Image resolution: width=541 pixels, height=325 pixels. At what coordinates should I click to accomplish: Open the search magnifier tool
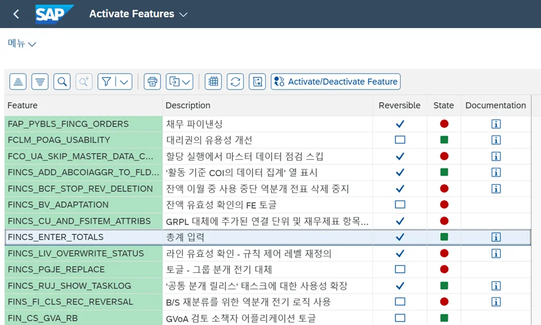(x=62, y=82)
